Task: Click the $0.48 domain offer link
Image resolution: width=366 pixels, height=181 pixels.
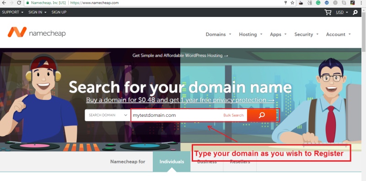Action: (180, 100)
